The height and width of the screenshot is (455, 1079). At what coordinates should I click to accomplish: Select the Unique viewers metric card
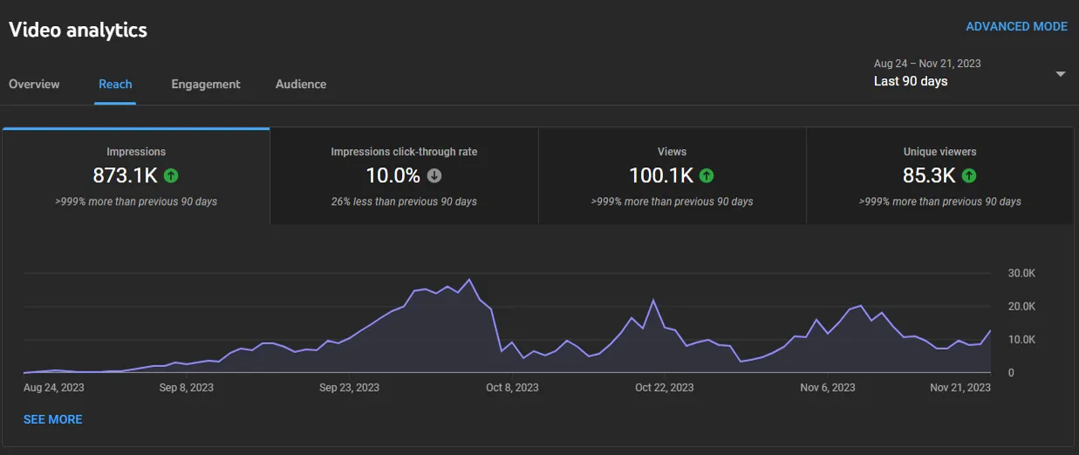click(x=939, y=177)
